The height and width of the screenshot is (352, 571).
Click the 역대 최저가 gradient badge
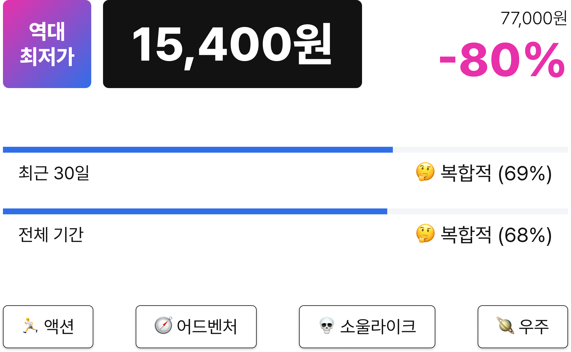point(47,44)
